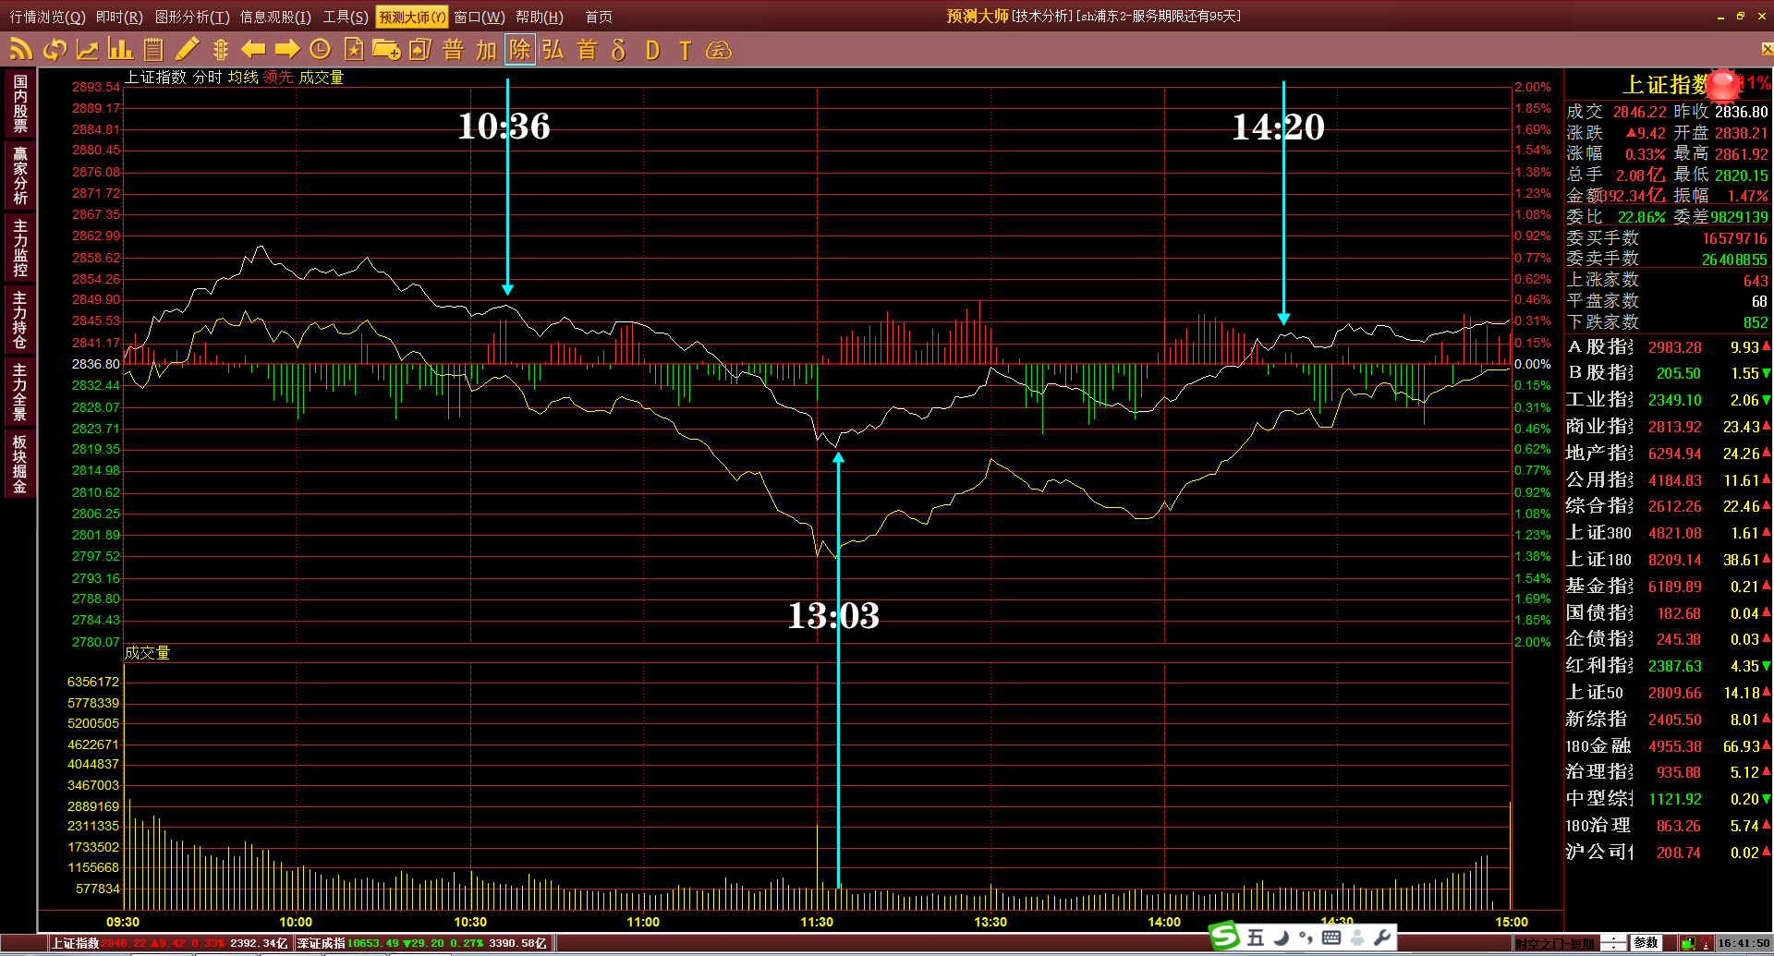Click the 参数 button in status bar

1646,943
